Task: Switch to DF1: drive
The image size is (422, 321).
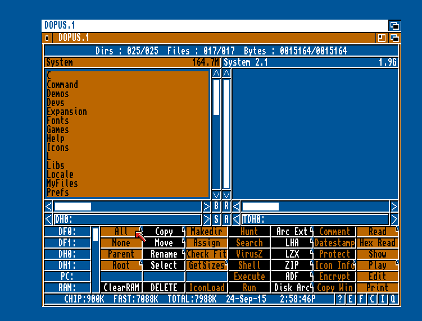Action: (x=67, y=243)
